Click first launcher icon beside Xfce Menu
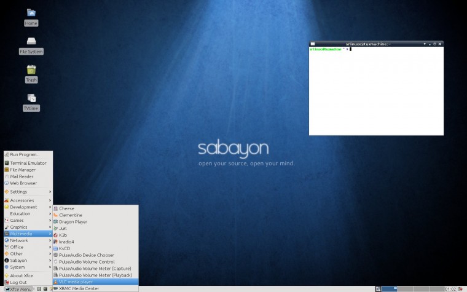 [x=39, y=289]
